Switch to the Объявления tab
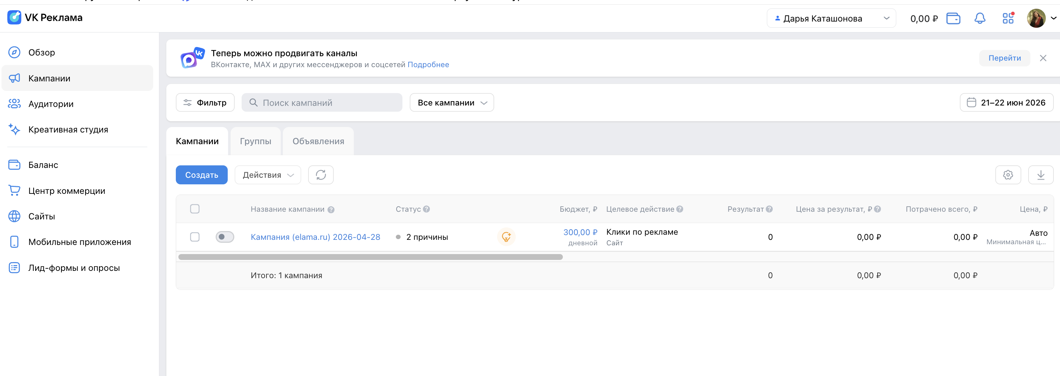Viewport: 1060px width, 376px height. [x=318, y=141]
